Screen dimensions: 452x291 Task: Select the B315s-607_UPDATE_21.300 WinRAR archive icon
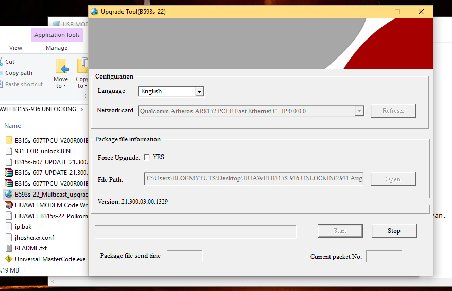click(9, 172)
